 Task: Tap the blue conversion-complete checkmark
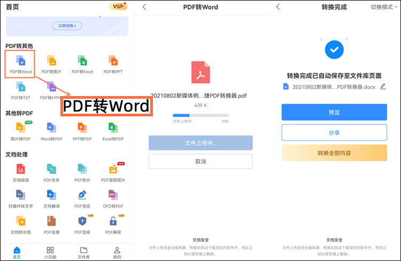(334, 50)
